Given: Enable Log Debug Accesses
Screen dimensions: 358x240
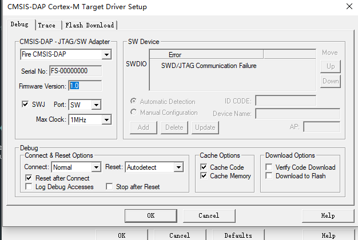Looking at the screenshot, I should pyautogui.click(x=29, y=187).
